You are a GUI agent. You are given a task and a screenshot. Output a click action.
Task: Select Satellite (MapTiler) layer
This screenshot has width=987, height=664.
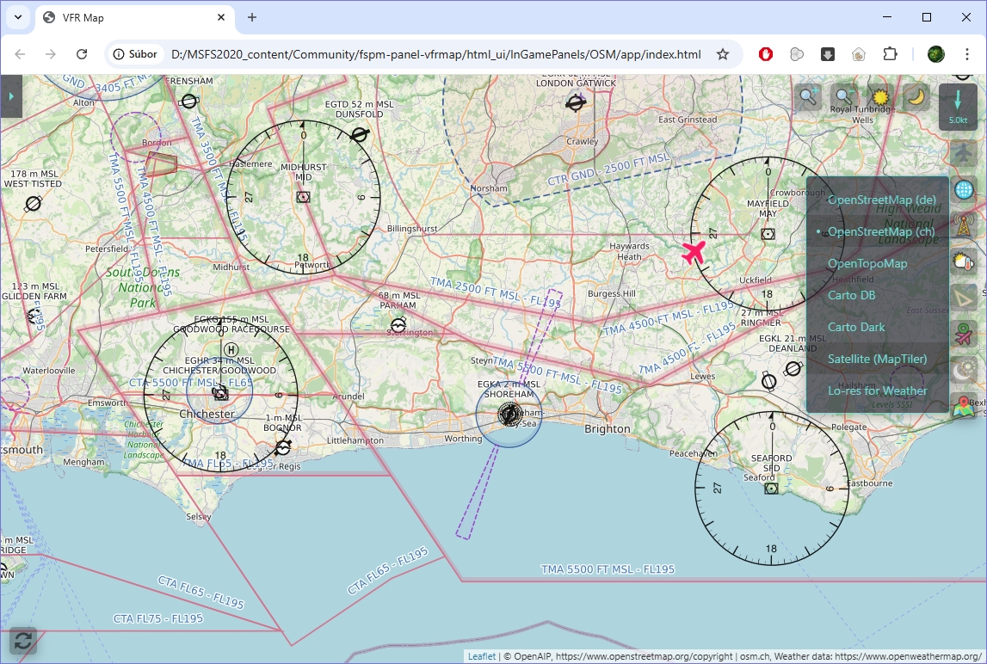point(877,359)
